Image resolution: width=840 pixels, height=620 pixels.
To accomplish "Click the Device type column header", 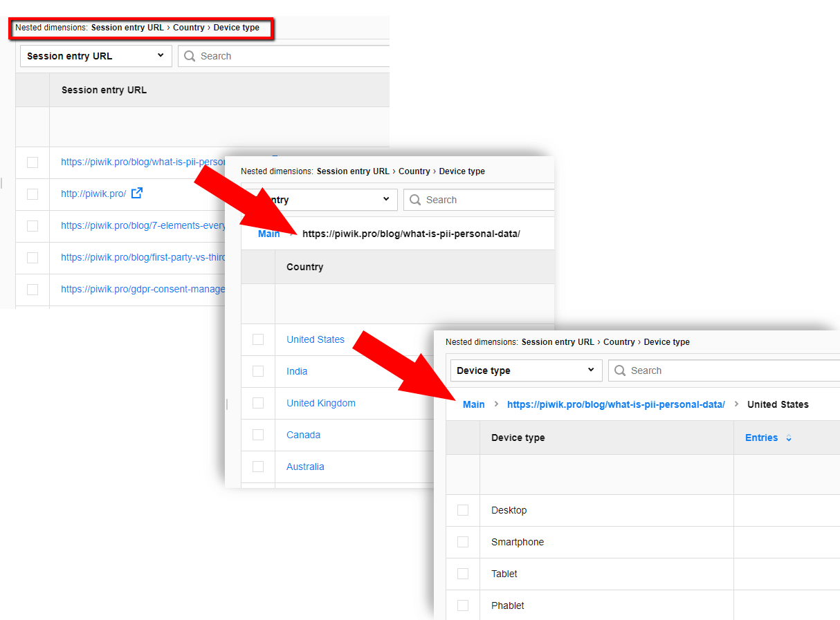I will click(x=518, y=438).
